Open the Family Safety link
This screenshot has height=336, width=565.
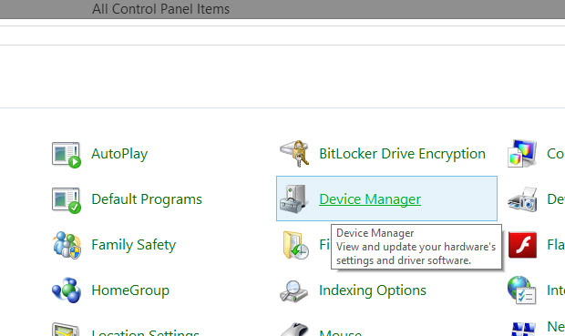point(133,245)
